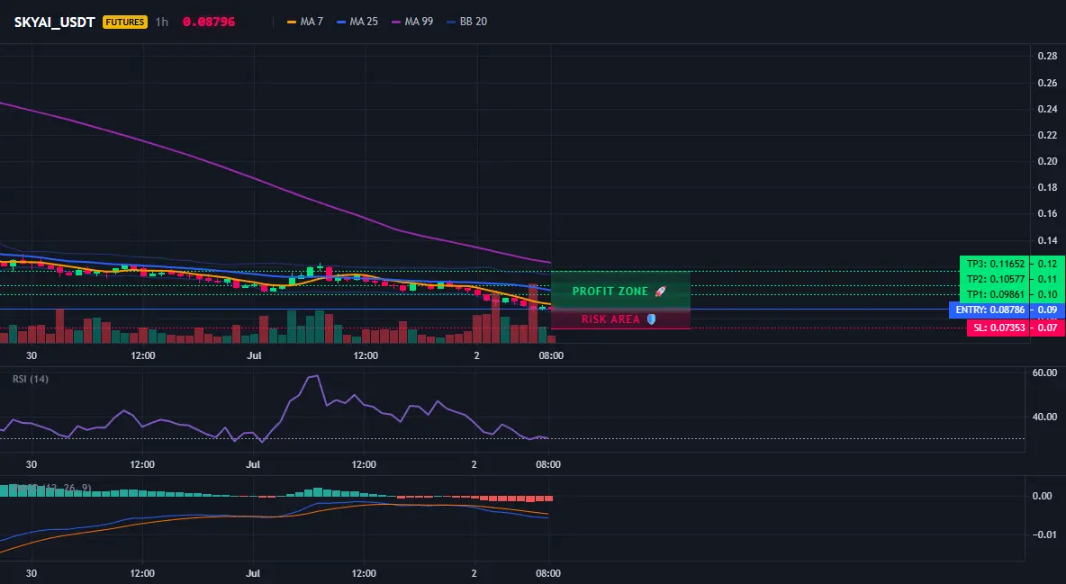Click the 0.20 price axis label

1048,161
